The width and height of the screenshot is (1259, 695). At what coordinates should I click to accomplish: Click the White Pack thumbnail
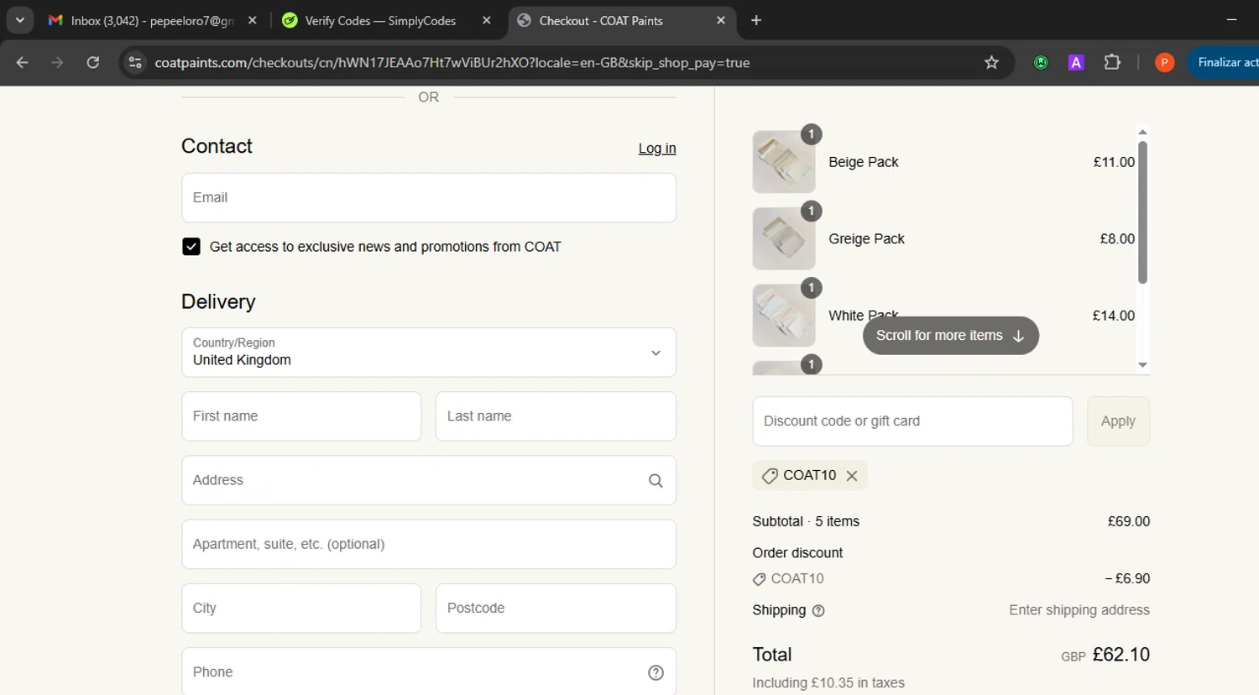coord(784,316)
